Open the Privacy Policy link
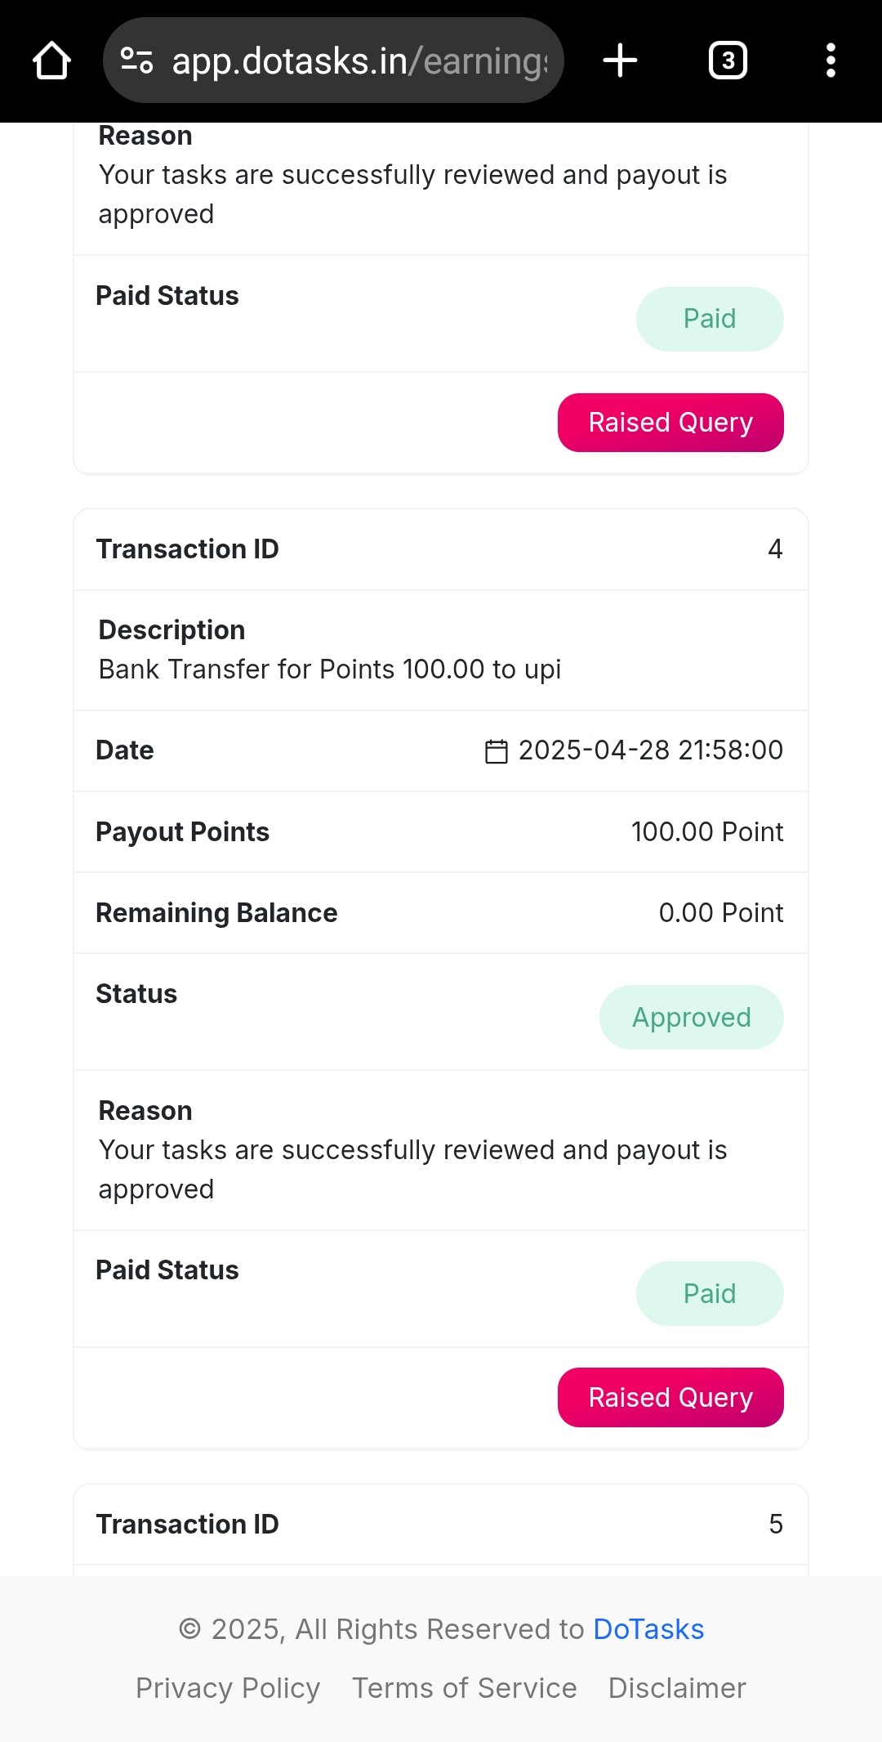 [x=228, y=1688]
